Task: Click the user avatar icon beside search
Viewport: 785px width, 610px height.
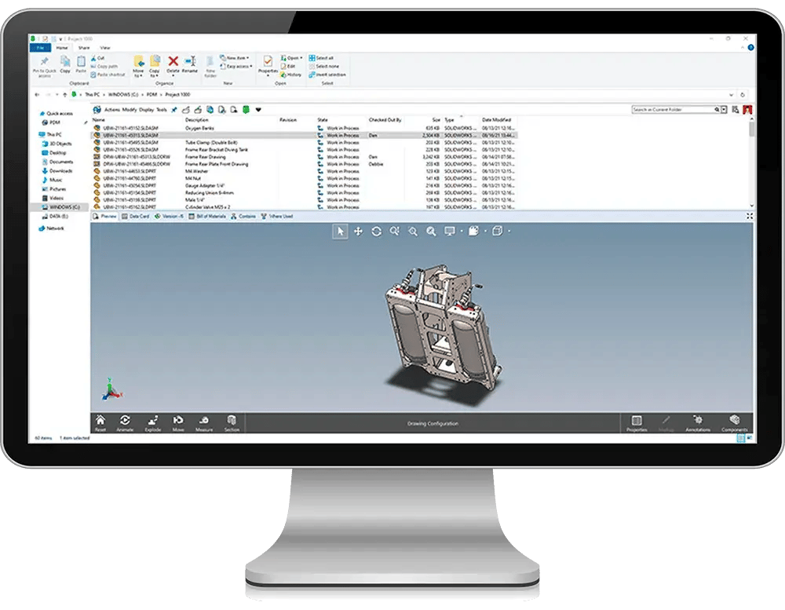Action: (747, 110)
